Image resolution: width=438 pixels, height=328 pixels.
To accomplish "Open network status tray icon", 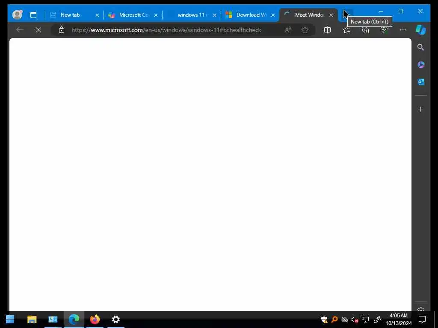I will click(365, 319).
